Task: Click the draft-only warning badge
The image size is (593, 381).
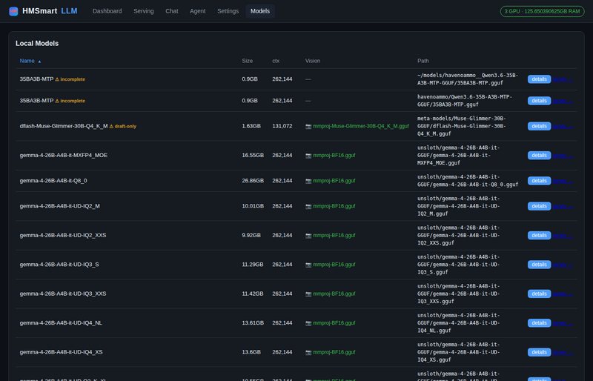Action: point(123,126)
